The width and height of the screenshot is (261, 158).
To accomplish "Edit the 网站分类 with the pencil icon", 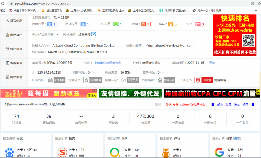I will (94, 34).
